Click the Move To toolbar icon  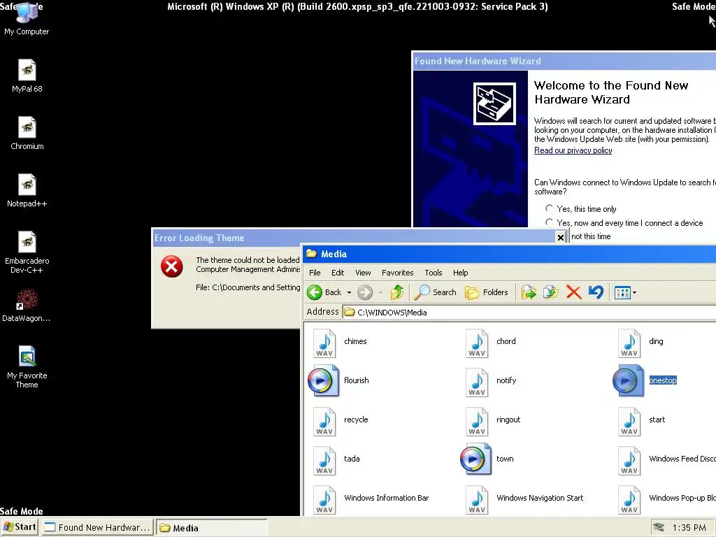(529, 292)
